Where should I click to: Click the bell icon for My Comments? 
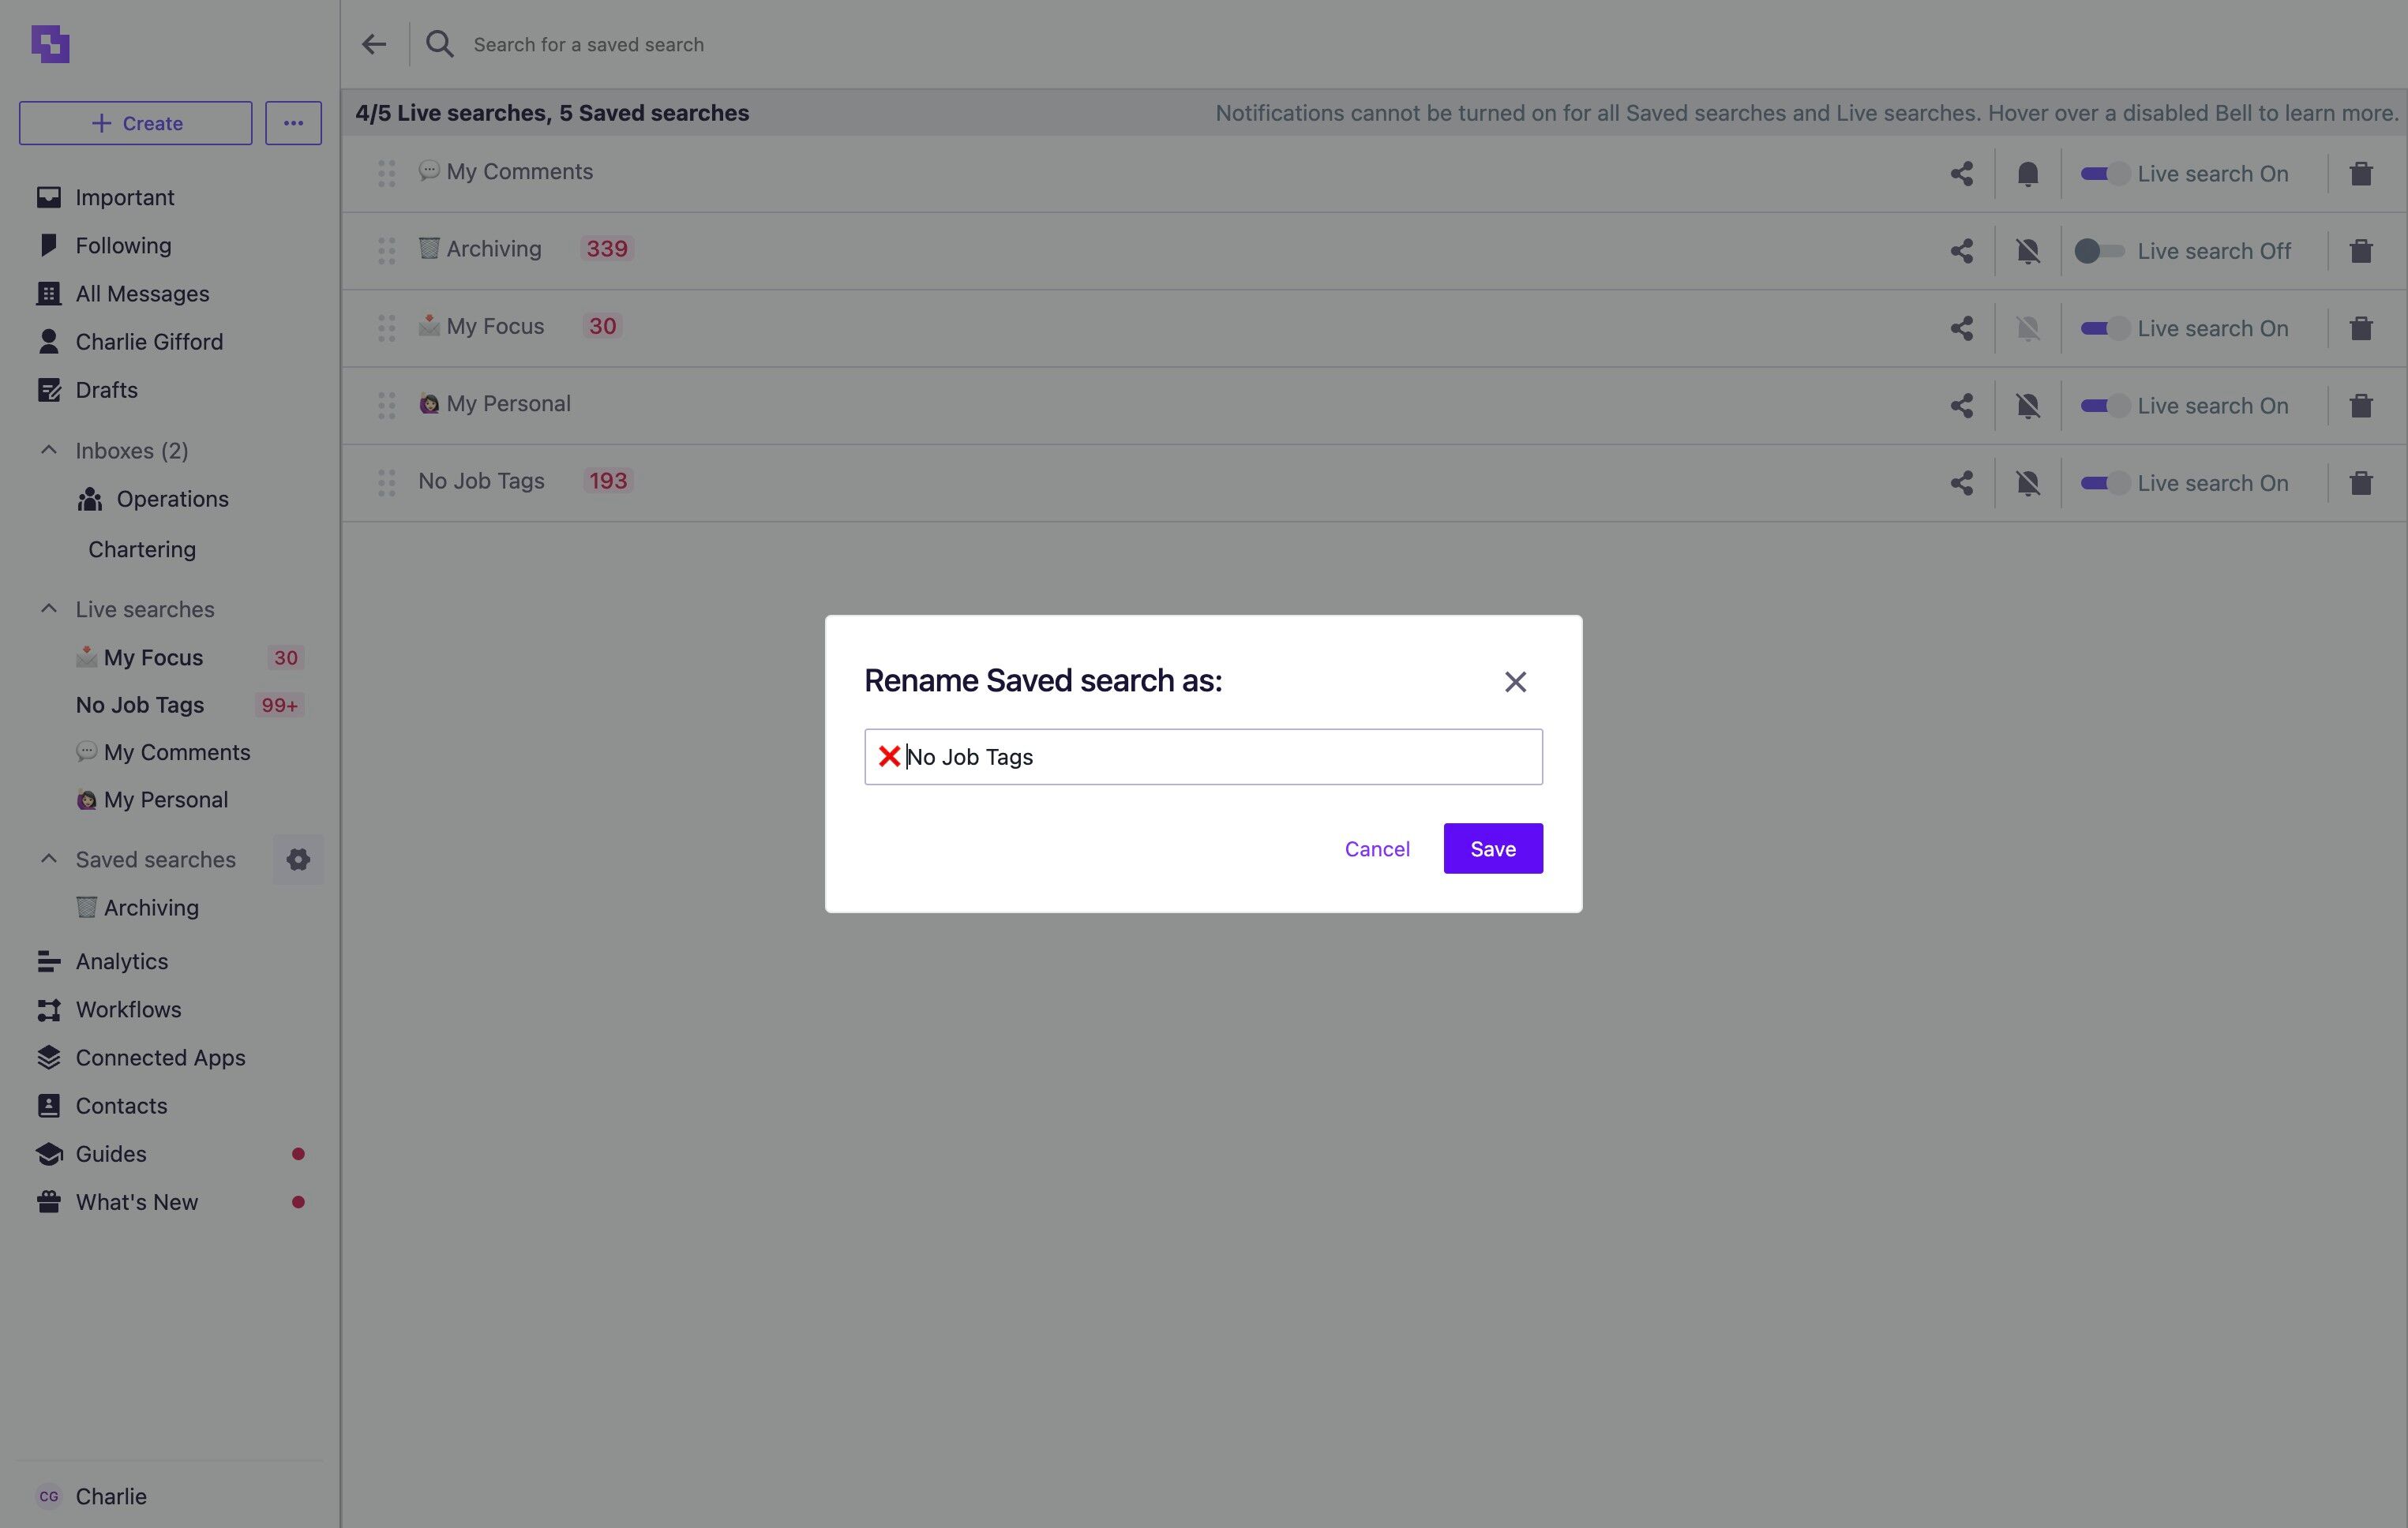coord(2027,174)
